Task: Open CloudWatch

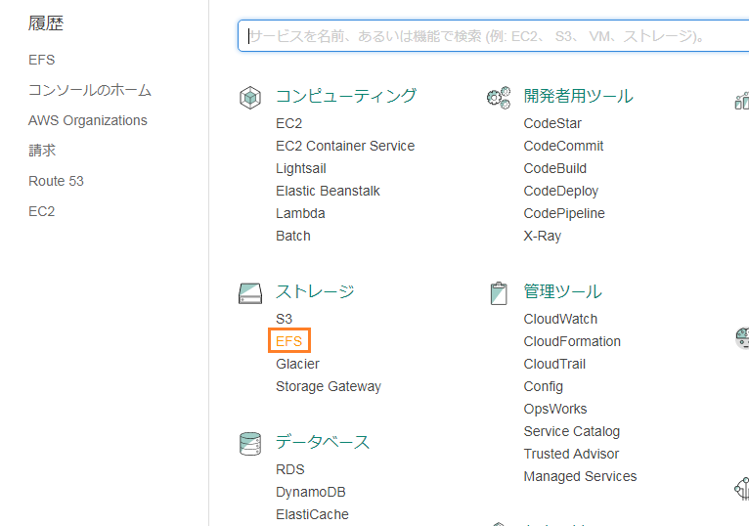Action: coord(560,319)
